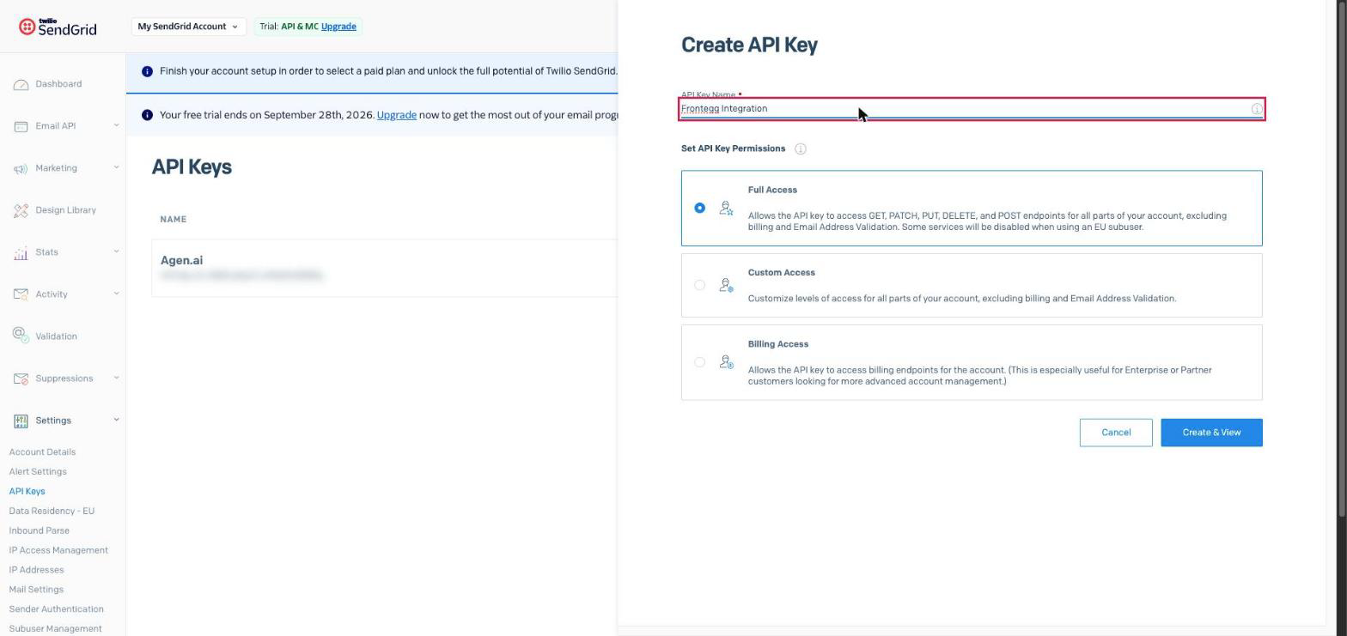This screenshot has width=1347, height=636.
Task: Click the Stats chart icon
Action: [21, 252]
